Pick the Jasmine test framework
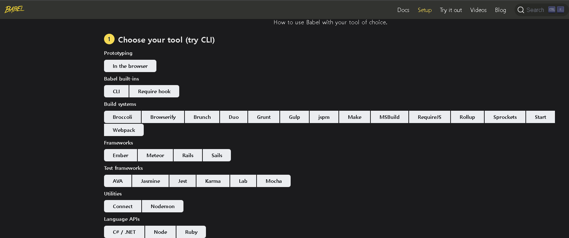The height and width of the screenshot is (238, 569). pos(150,181)
